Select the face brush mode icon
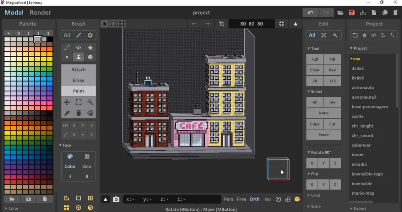Viewport: 402px width, 212px height. coord(79,57)
